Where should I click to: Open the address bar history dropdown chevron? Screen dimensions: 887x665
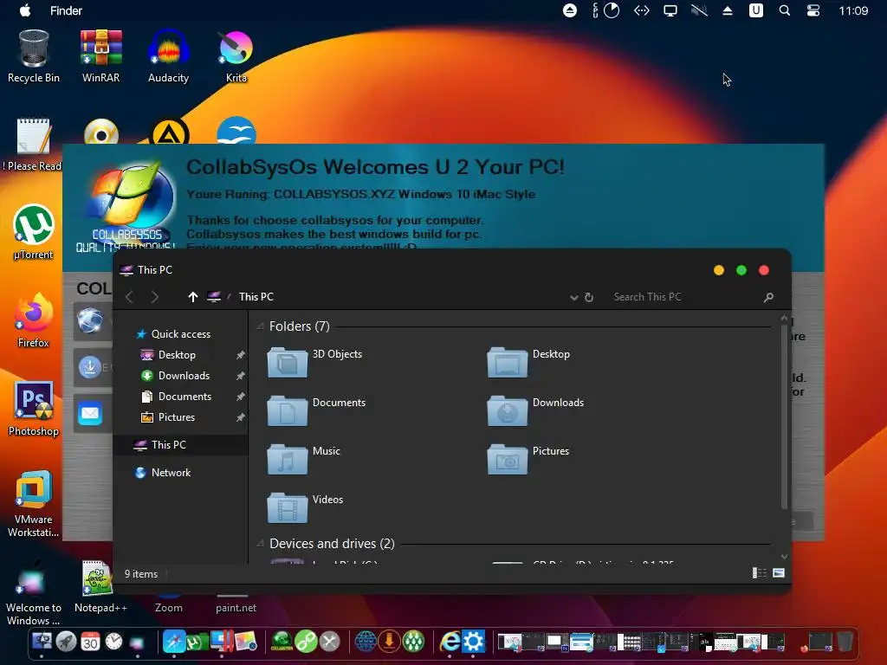pos(573,298)
